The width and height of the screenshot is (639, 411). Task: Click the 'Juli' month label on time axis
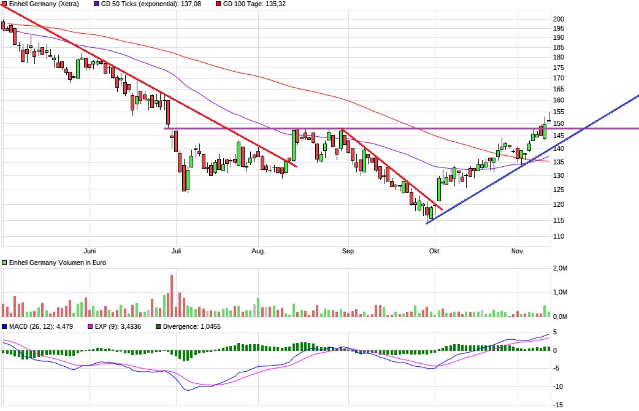[177, 251]
